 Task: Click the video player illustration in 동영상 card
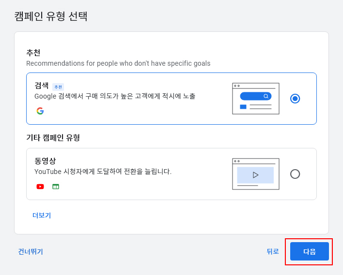(x=255, y=174)
